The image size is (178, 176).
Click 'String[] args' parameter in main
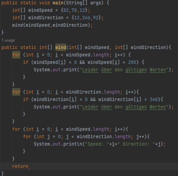coord(84,3)
